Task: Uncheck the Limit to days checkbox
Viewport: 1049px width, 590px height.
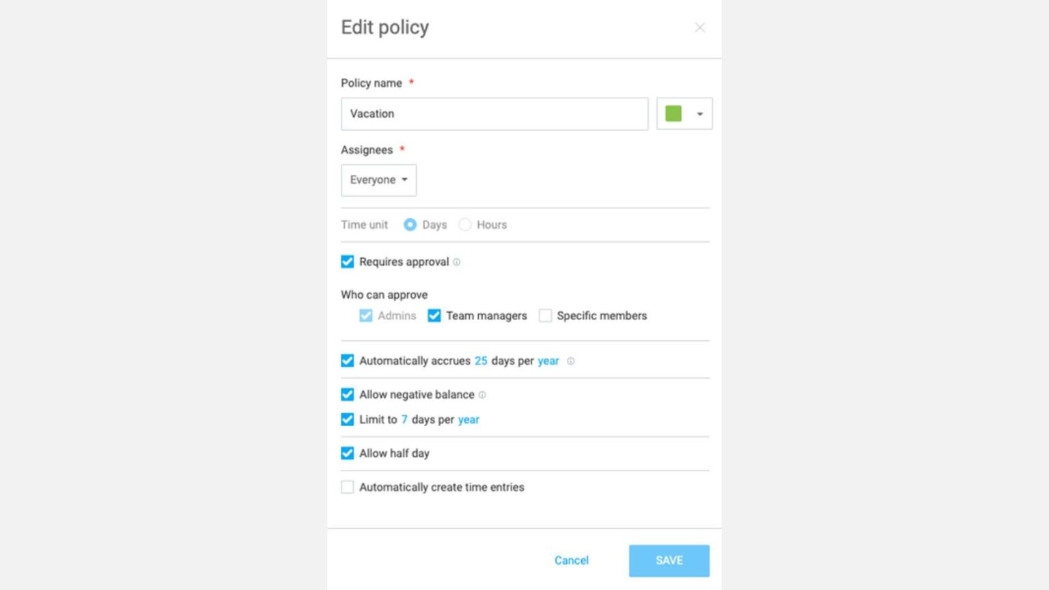Action: click(348, 419)
